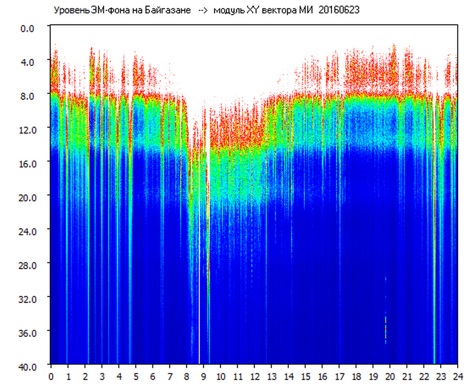Screen dimensions: 474x389
Task: Select hour 18 on the horizontal axis
Action: tap(356, 376)
